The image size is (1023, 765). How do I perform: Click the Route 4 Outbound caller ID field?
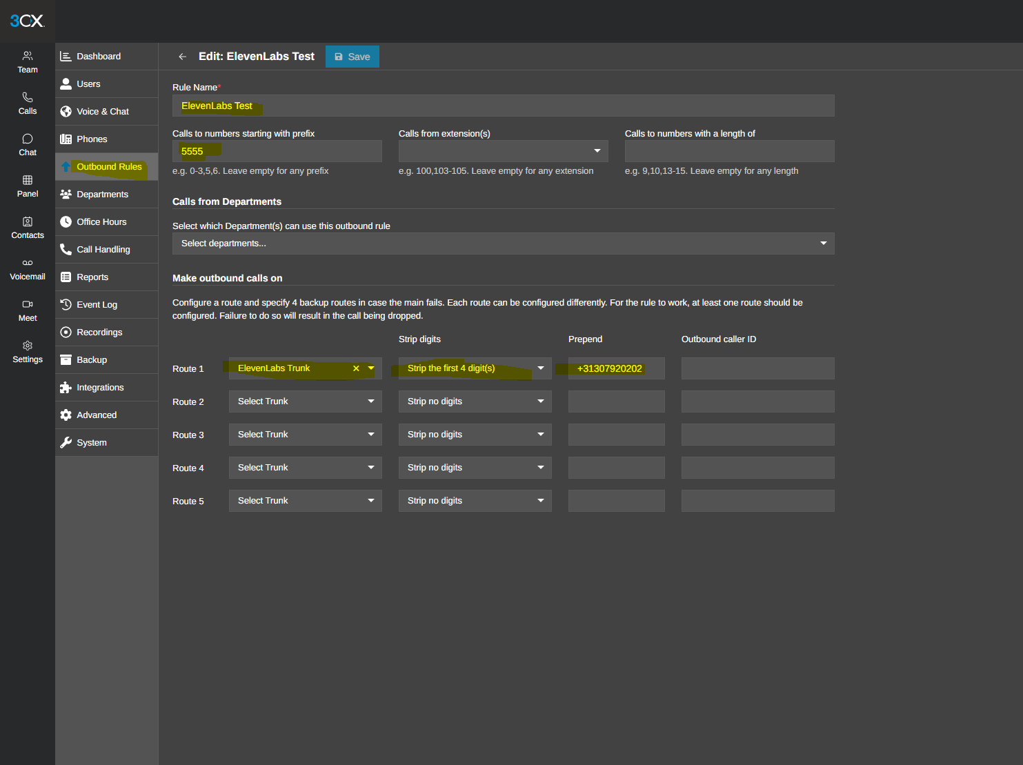[x=758, y=468]
